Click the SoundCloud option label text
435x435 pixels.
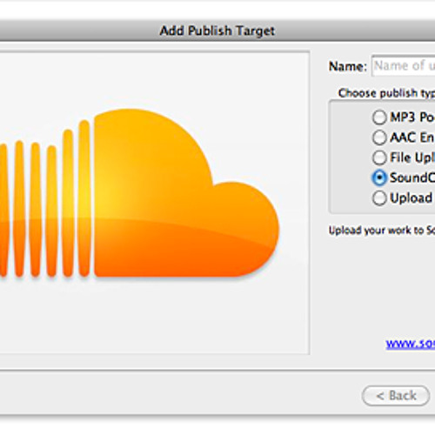tap(412, 177)
